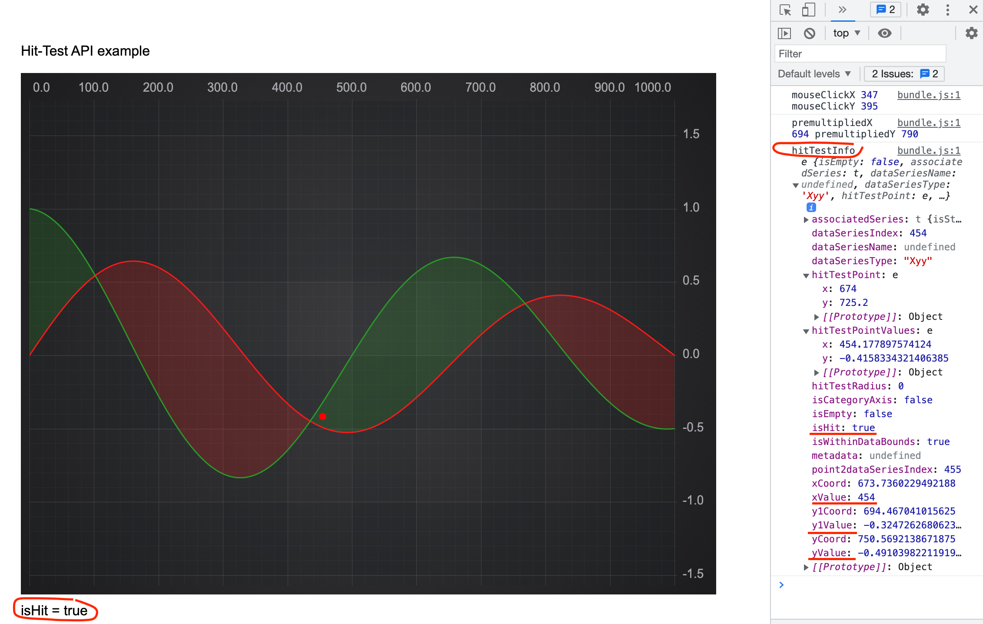Open the customize DevTools three-dot menu
The height and width of the screenshot is (624, 983).
click(x=947, y=10)
